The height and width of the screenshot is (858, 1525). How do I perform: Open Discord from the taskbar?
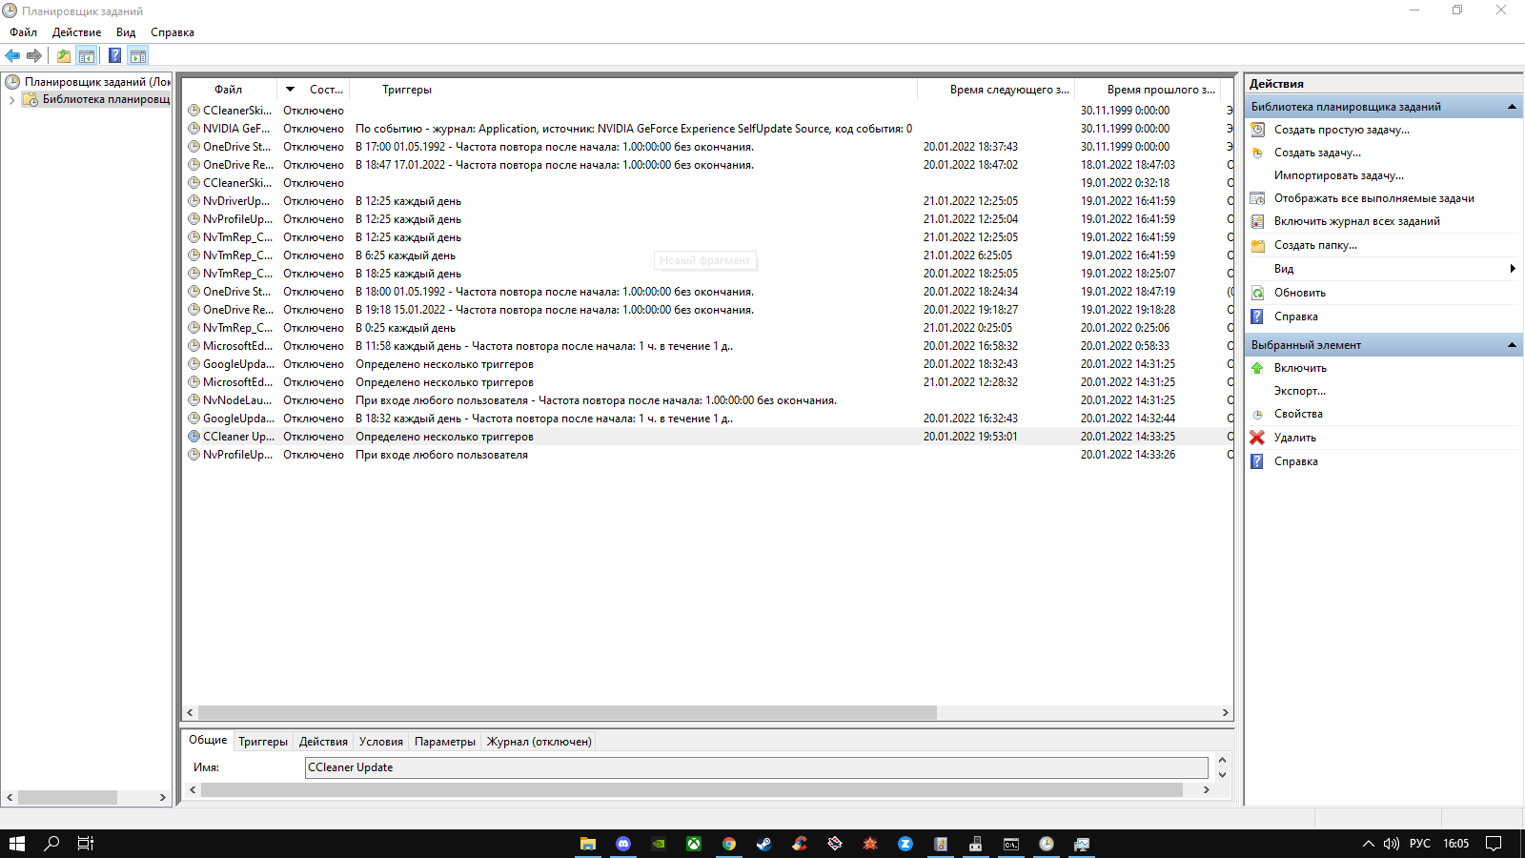click(623, 844)
